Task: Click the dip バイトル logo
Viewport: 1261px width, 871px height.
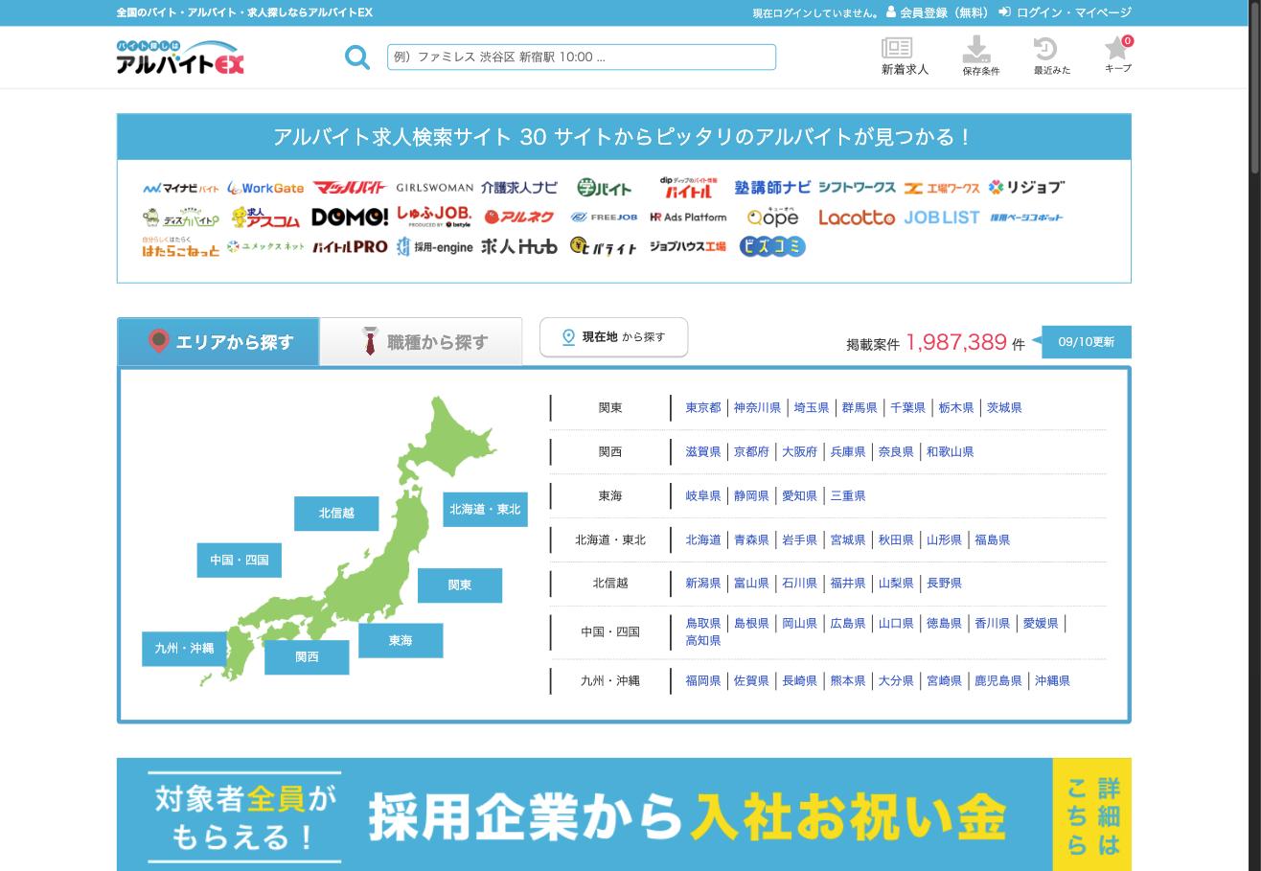Action: 688,187
